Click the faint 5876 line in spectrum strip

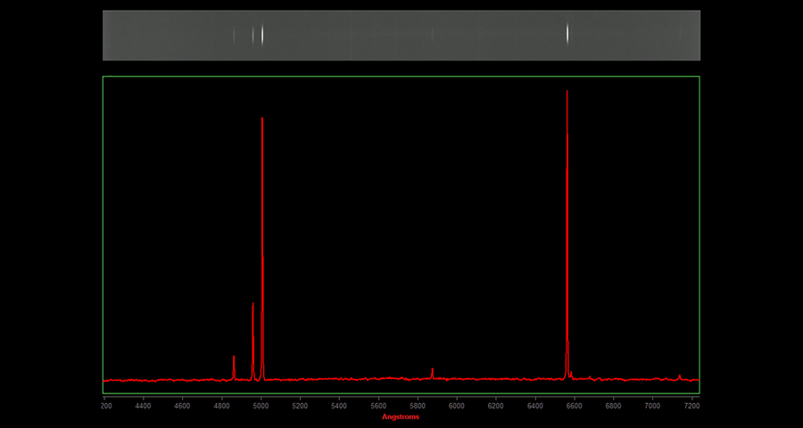pyautogui.click(x=433, y=35)
